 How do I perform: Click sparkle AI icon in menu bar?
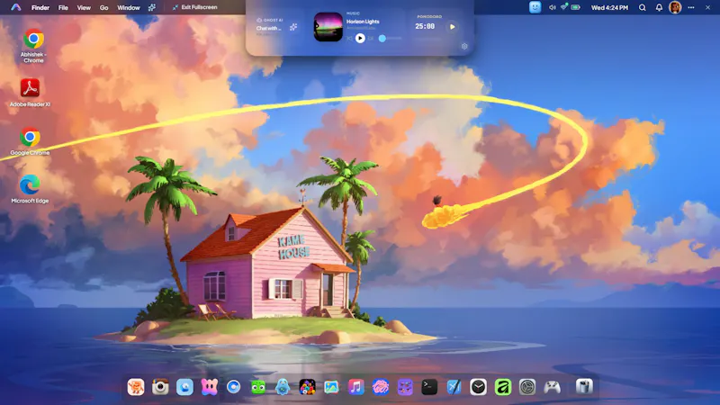click(x=151, y=7)
